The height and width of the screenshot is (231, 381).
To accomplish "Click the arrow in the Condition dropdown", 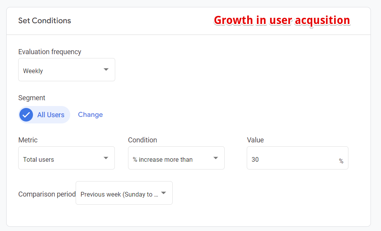I will coord(216,158).
